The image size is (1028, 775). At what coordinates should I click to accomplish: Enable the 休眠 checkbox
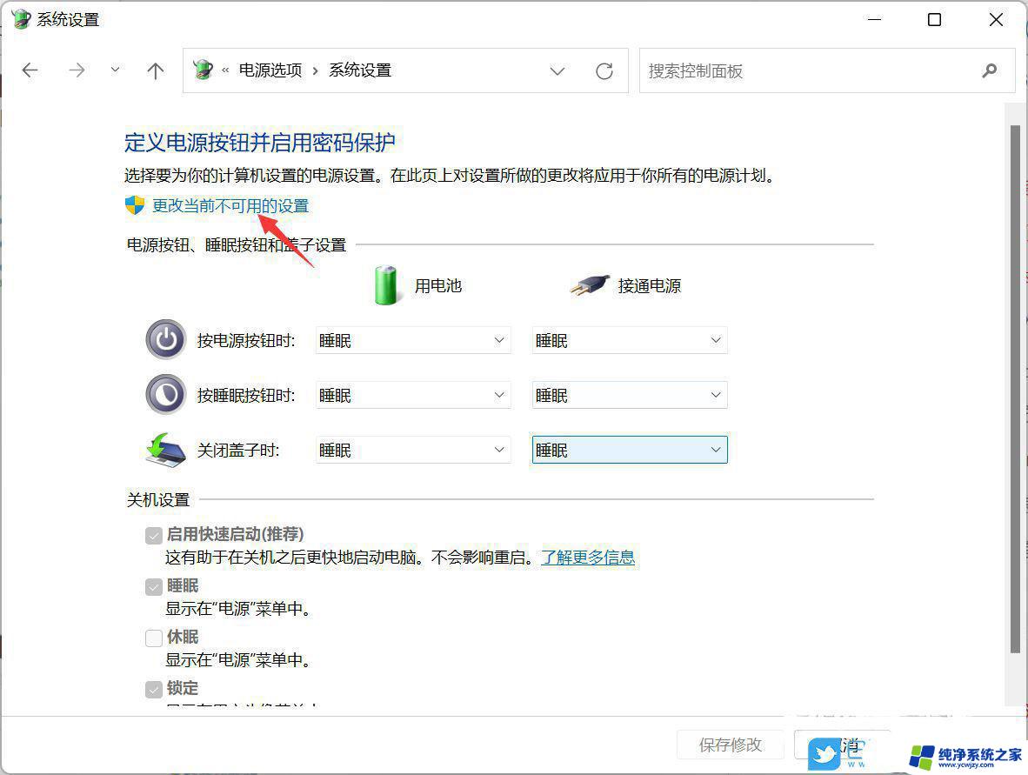[x=154, y=638]
